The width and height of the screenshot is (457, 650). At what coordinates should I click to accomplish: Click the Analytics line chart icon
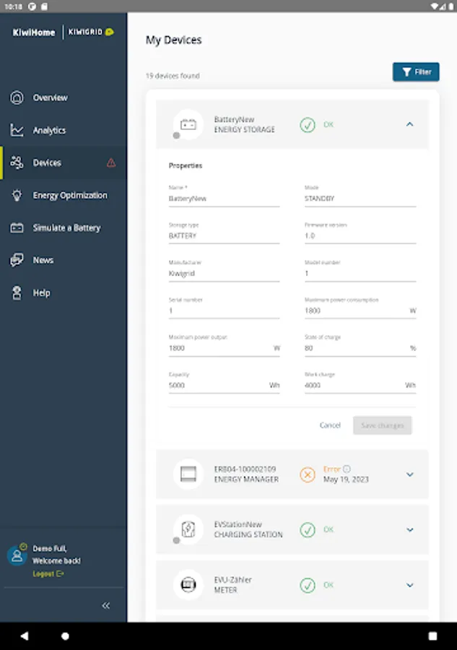tap(17, 130)
